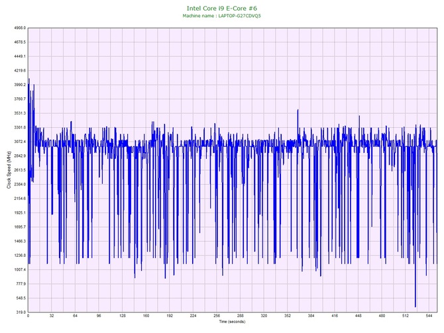Screen dimensions: 444x333
Task: Click the 3531.3 y-axis value
Action: point(20,113)
